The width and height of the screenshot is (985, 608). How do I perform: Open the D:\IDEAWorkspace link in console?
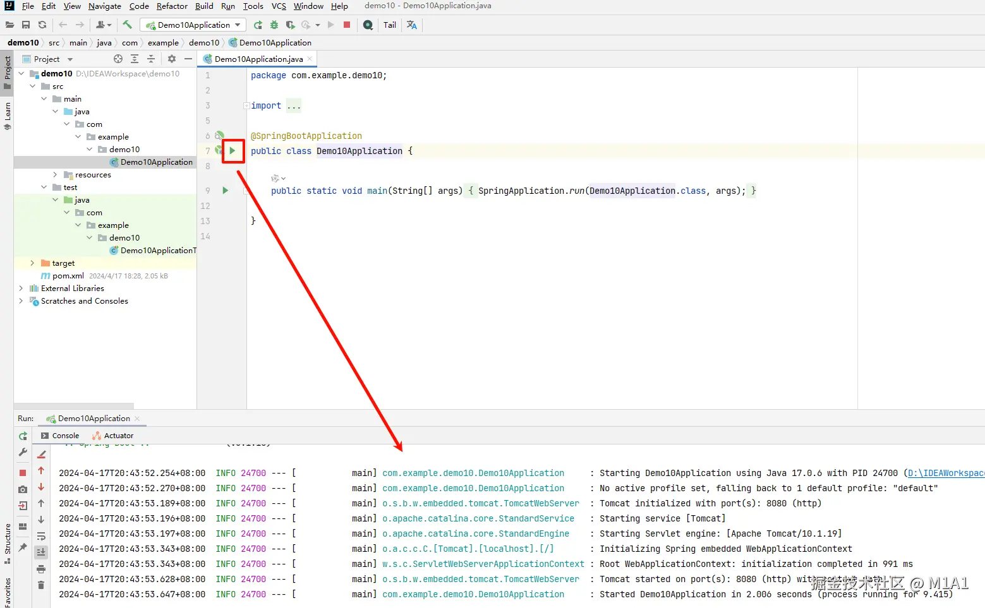coord(945,473)
